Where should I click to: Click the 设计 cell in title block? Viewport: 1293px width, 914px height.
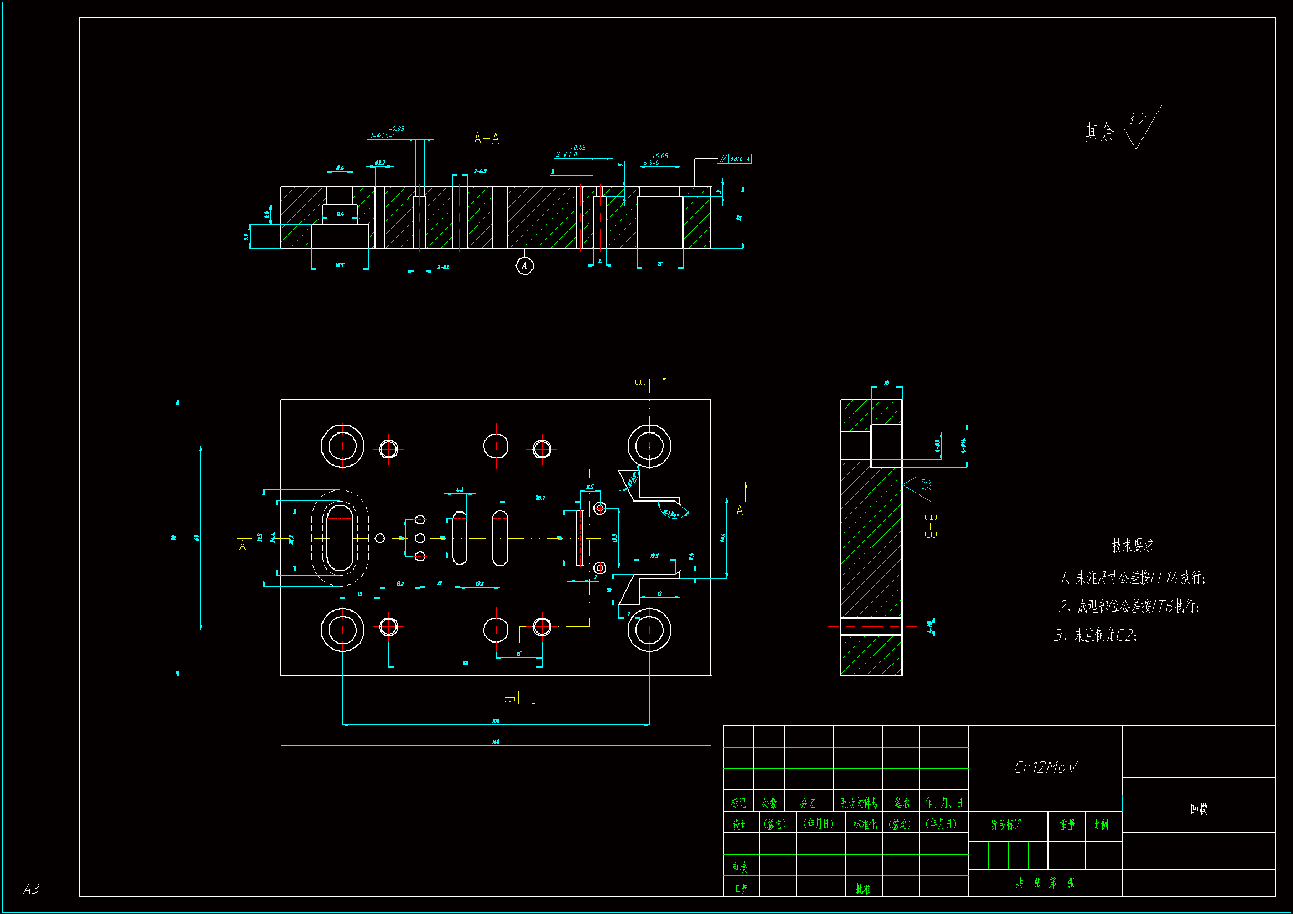[740, 824]
